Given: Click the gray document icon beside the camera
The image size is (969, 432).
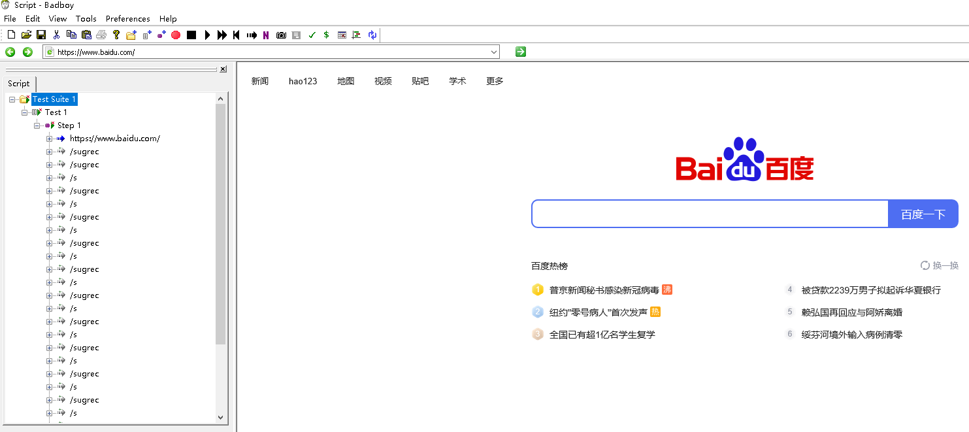Looking at the screenshot, I should point(296,35).
